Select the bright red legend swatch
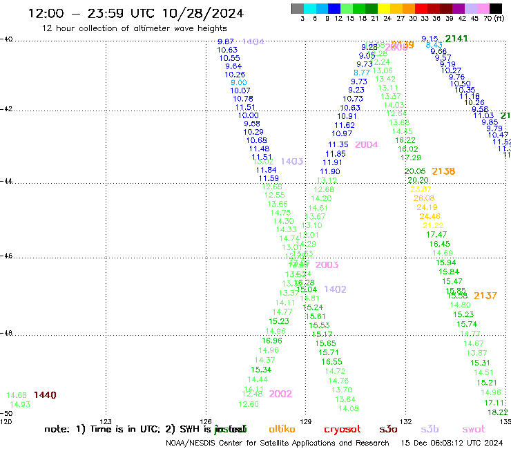511x449 pixels. point(421,9)
